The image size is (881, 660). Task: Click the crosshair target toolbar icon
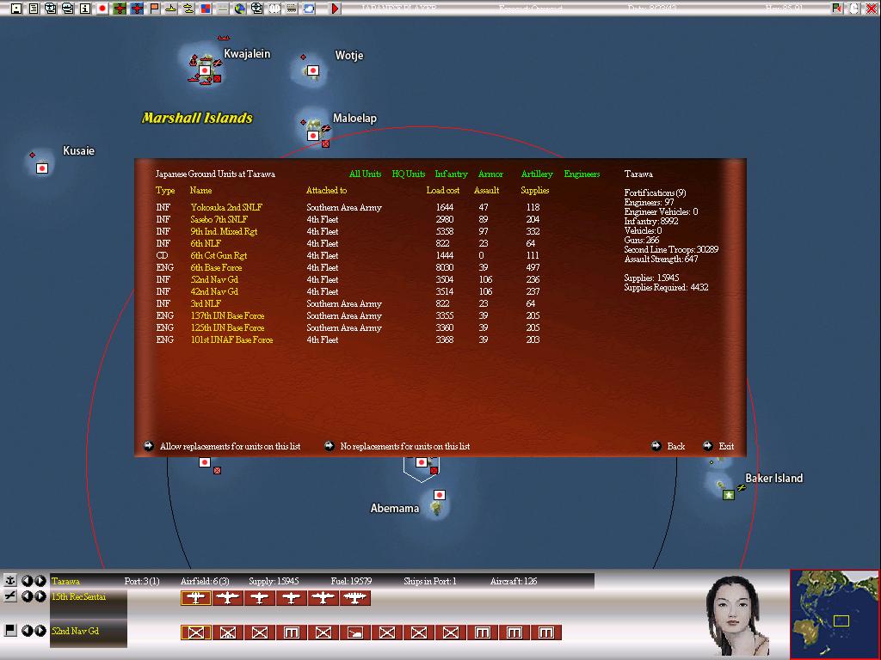257,9
